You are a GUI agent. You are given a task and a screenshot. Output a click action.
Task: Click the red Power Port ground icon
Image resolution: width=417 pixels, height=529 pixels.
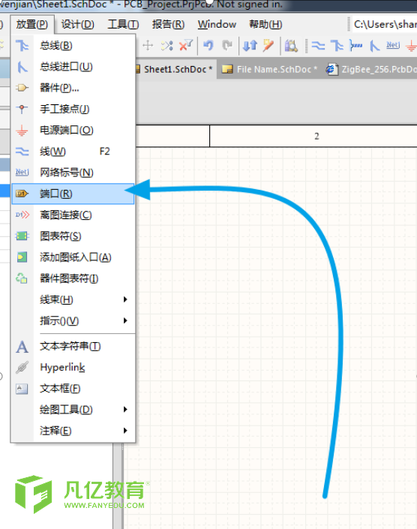22,131
